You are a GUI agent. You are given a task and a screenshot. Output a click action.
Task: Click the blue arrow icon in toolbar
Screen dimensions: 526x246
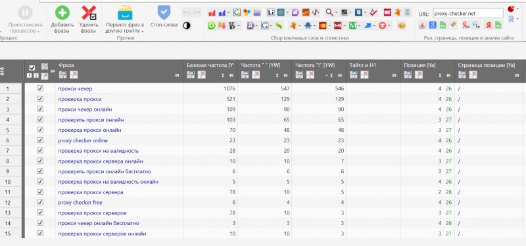[368, 26]
